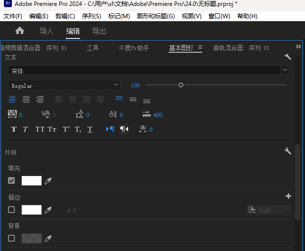Center align text
The height and width of the screenshot is (251, 305).
[x=26, y=99]
